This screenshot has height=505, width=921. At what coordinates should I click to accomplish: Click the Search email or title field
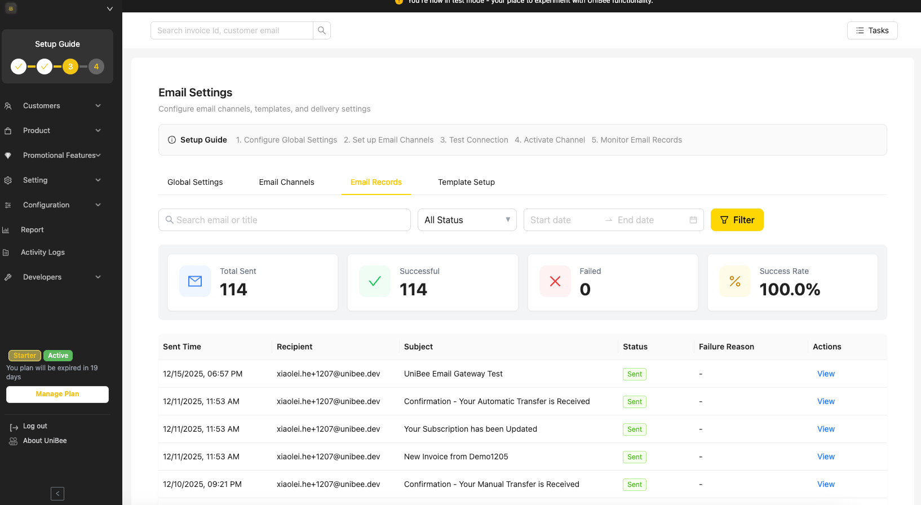point(285,220)
